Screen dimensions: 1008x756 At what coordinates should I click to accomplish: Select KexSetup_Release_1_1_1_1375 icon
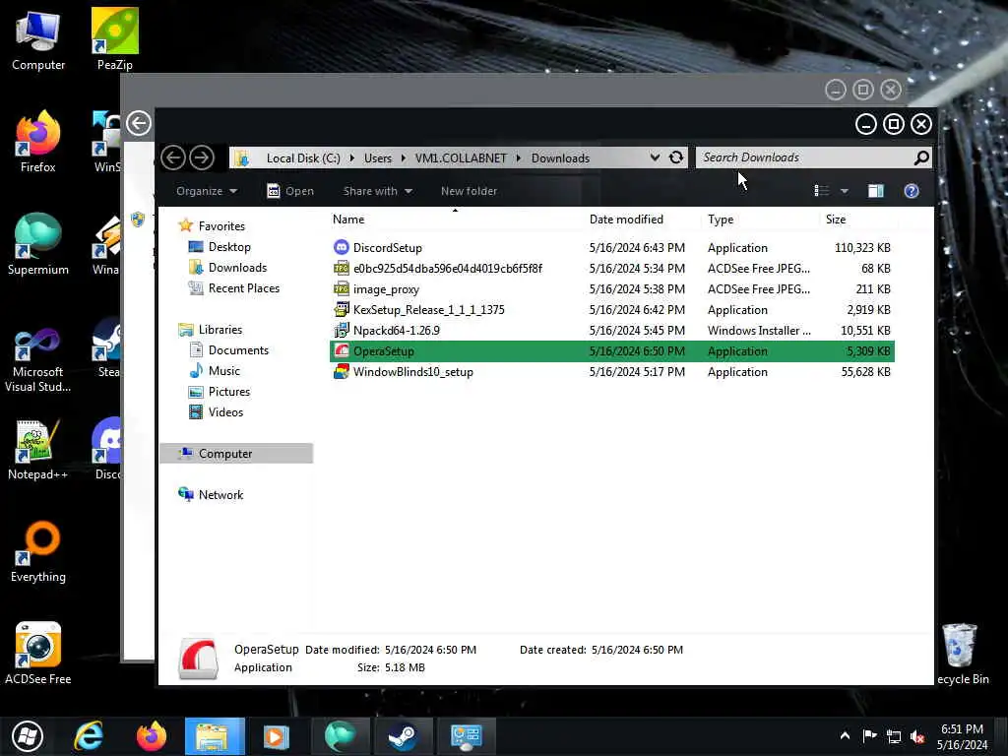click(x=342, y=310)
